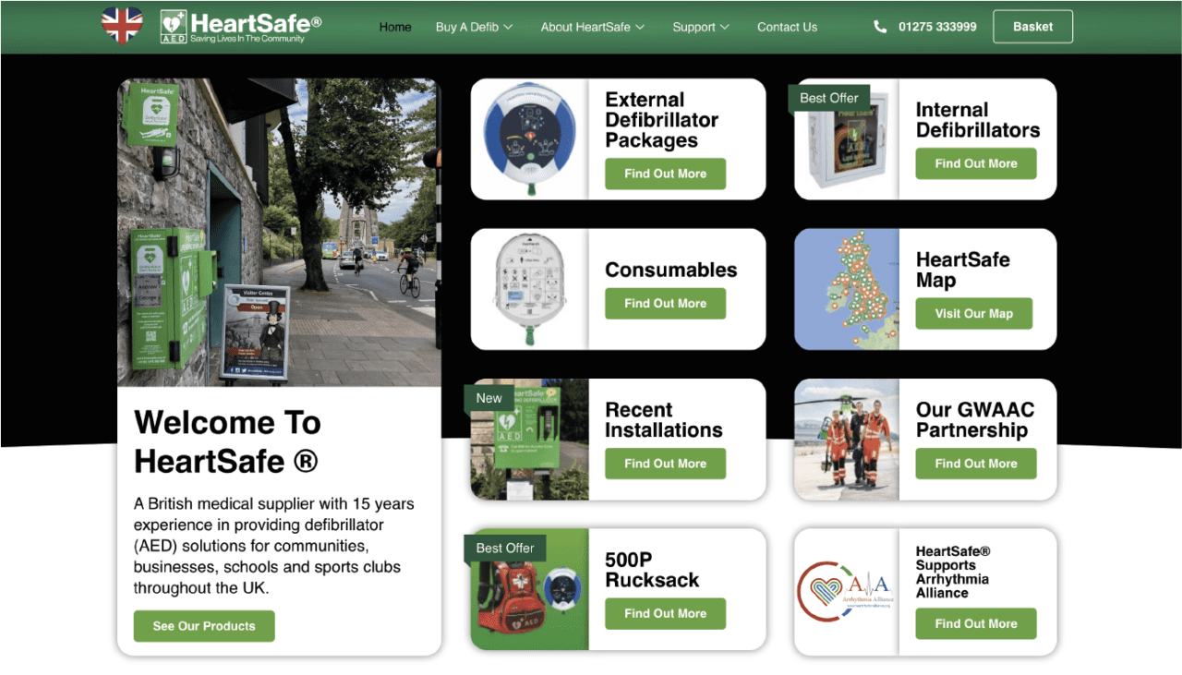This screenshot has width=1182, height=675.
Task: Click the street defibrillator hero photo
Action: [x=279, y=233]
